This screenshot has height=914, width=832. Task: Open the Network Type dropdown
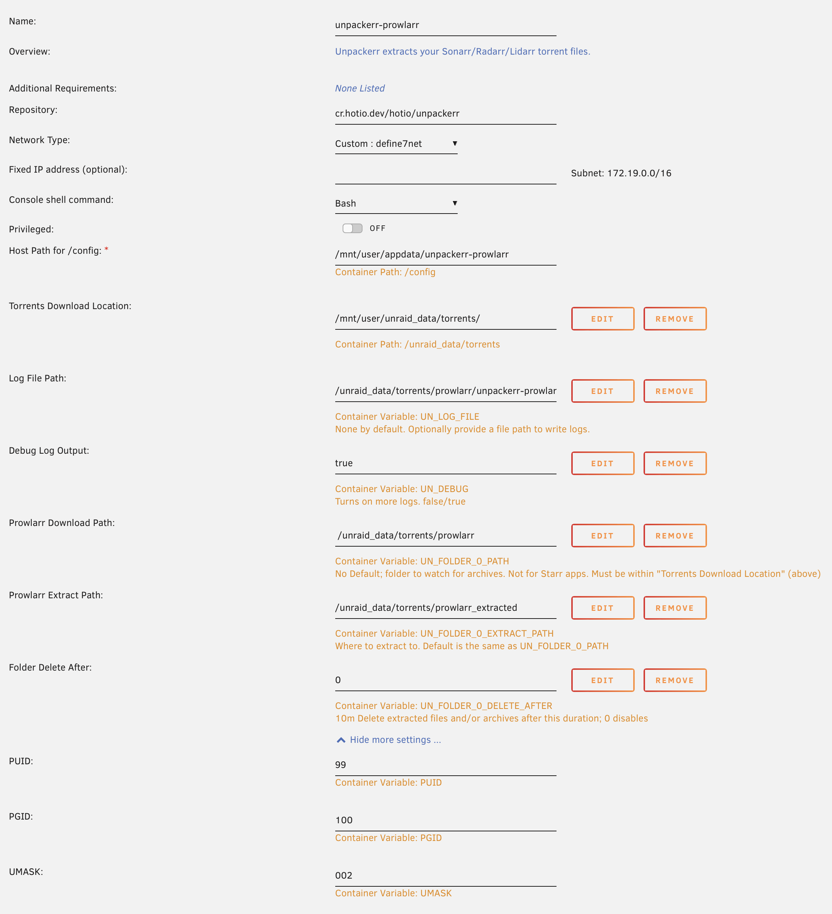tap(395, 144)
